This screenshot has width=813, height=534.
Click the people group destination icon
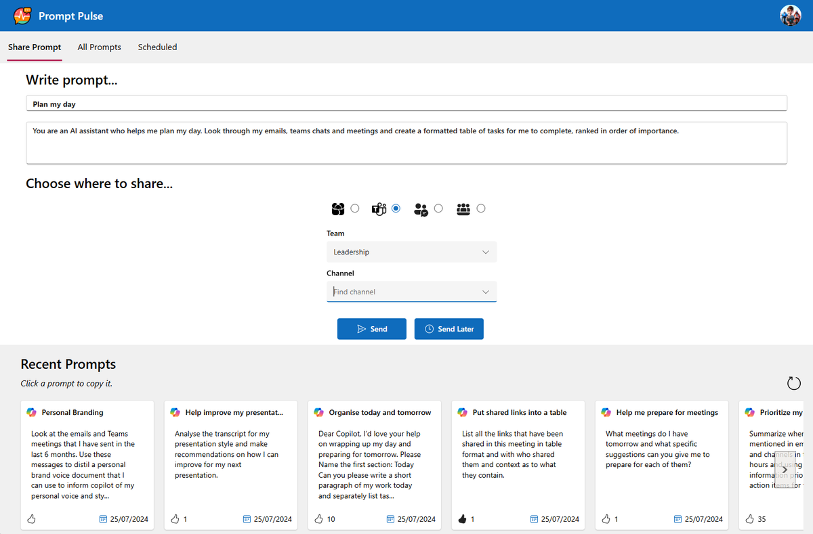(463, 209)
